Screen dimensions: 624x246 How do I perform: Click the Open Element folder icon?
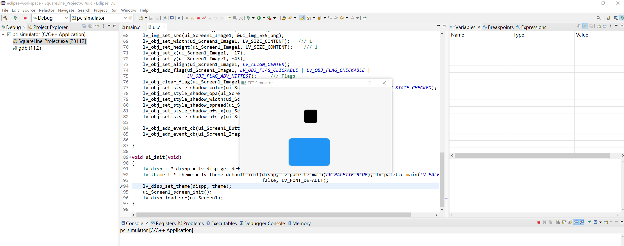tap(284, 18)
